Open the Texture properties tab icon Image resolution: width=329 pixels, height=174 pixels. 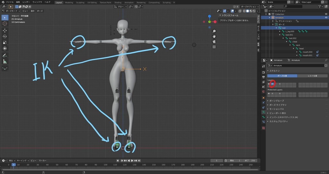click(263, 128)
